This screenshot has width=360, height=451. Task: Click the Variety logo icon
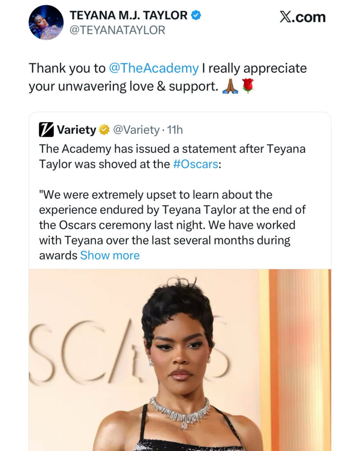click(x=46, y=129)
